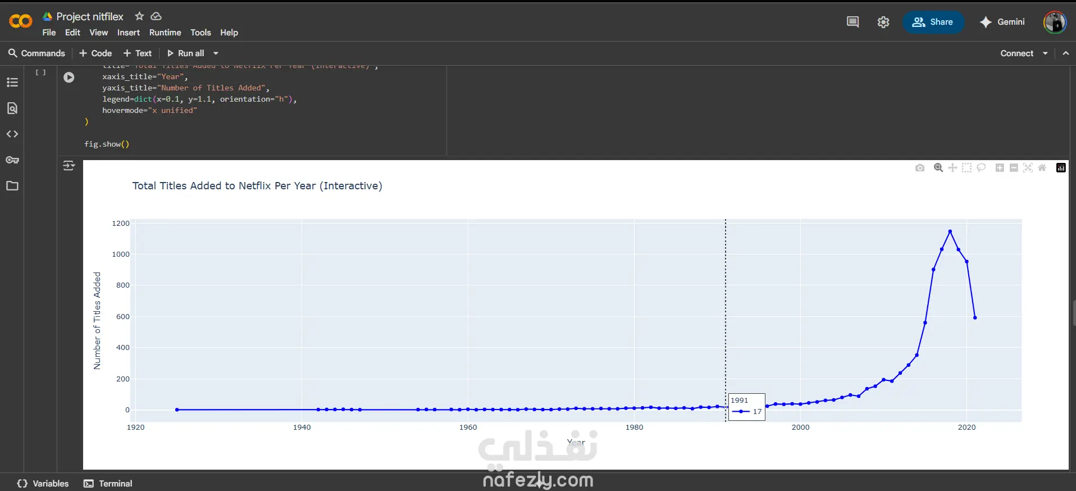The image size is (1076, 491).
Task: Click the Number of Titles Added axis label
Action: [97, 321]
